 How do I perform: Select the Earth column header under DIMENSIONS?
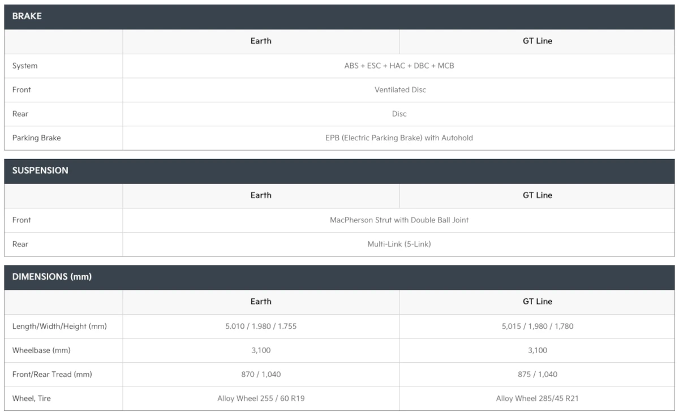[261, 302]
